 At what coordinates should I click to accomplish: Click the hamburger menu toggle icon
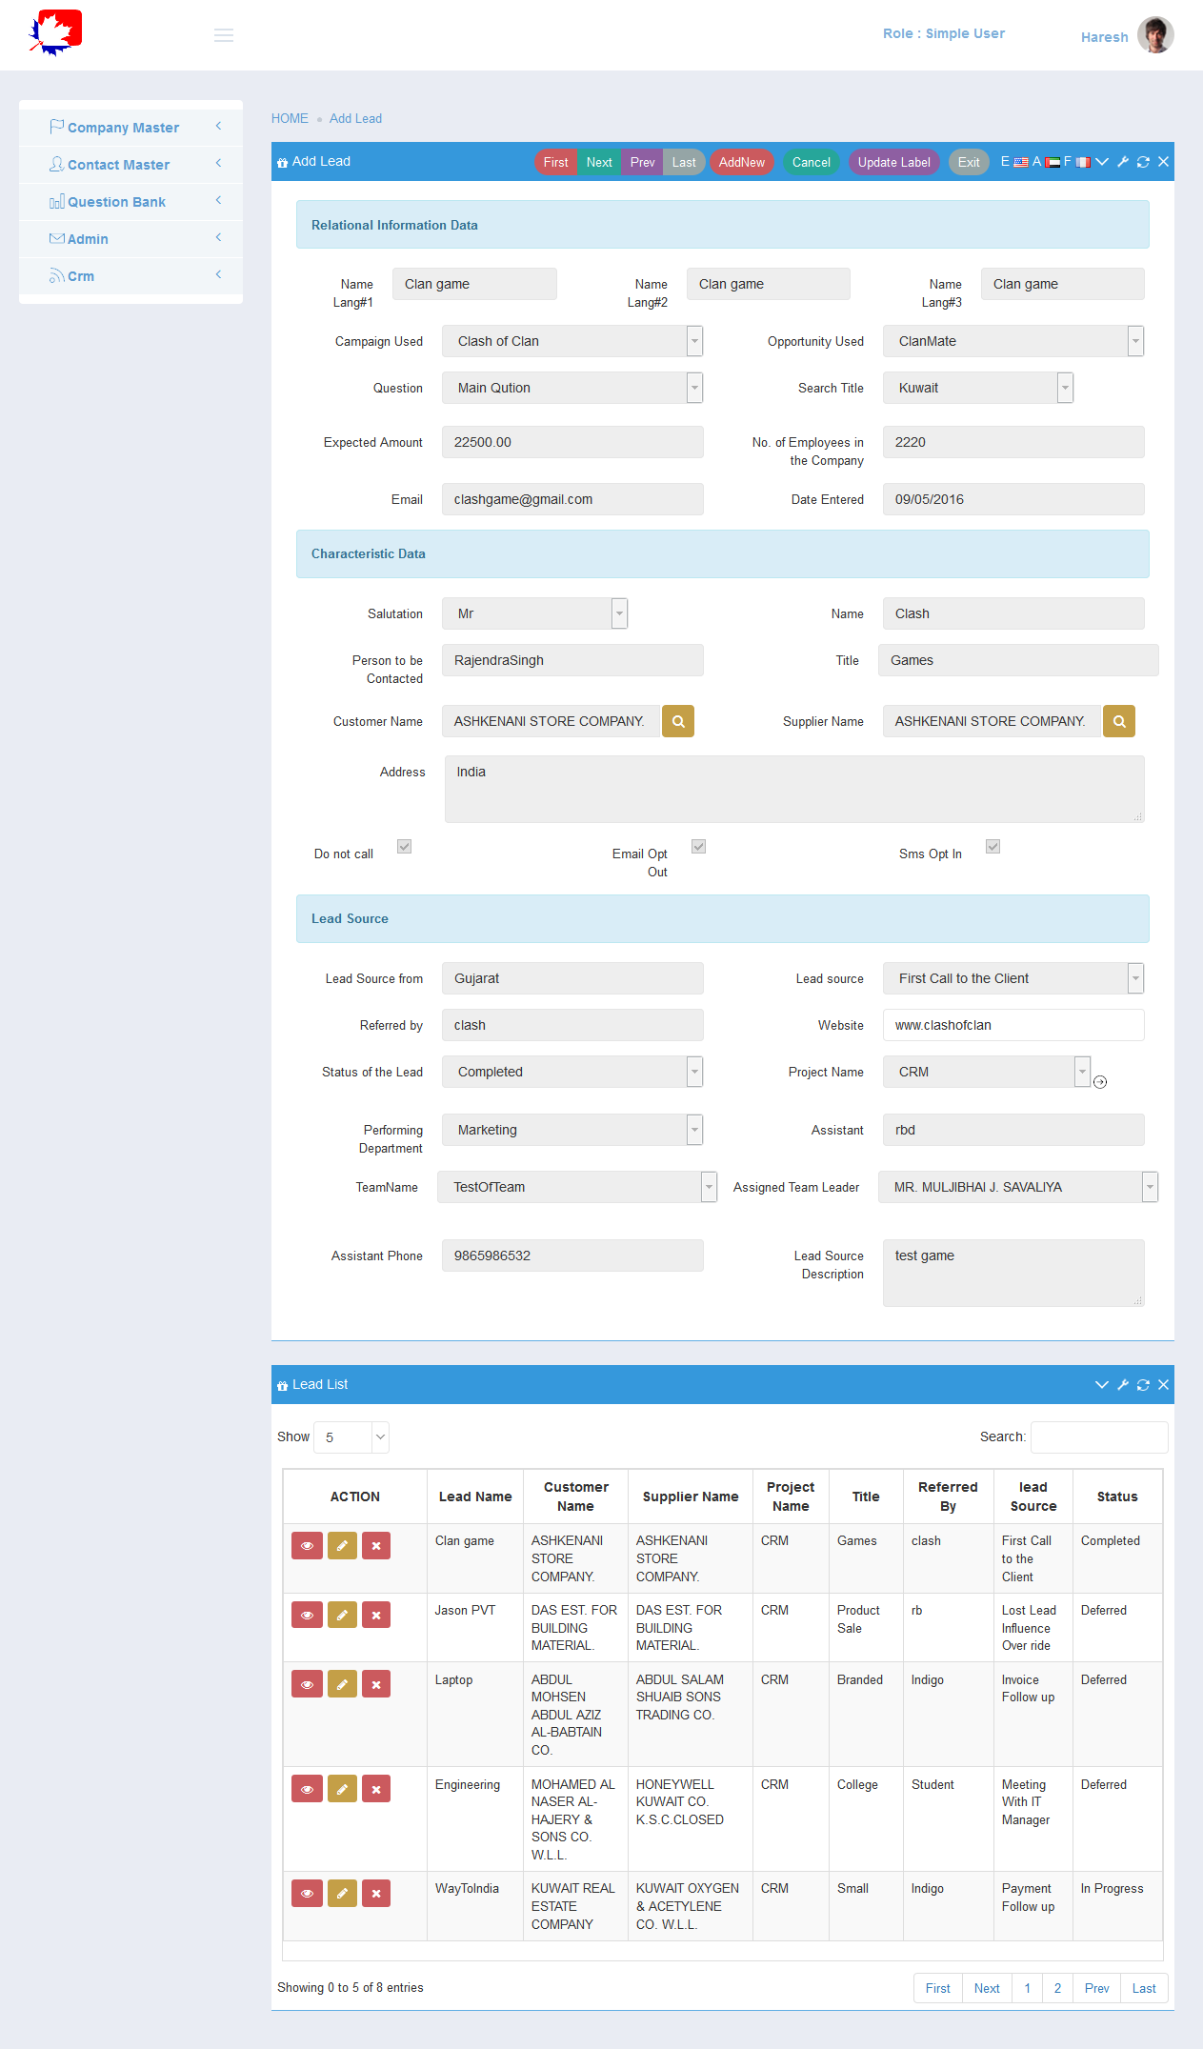pos(224,35)
